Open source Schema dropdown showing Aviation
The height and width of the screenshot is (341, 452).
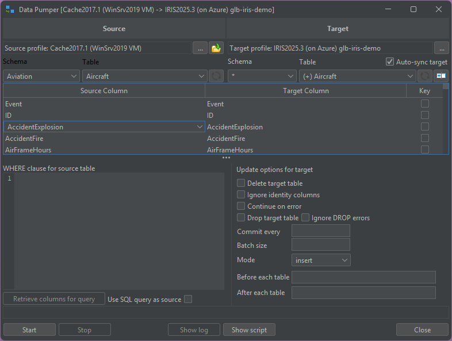(41, 76)
